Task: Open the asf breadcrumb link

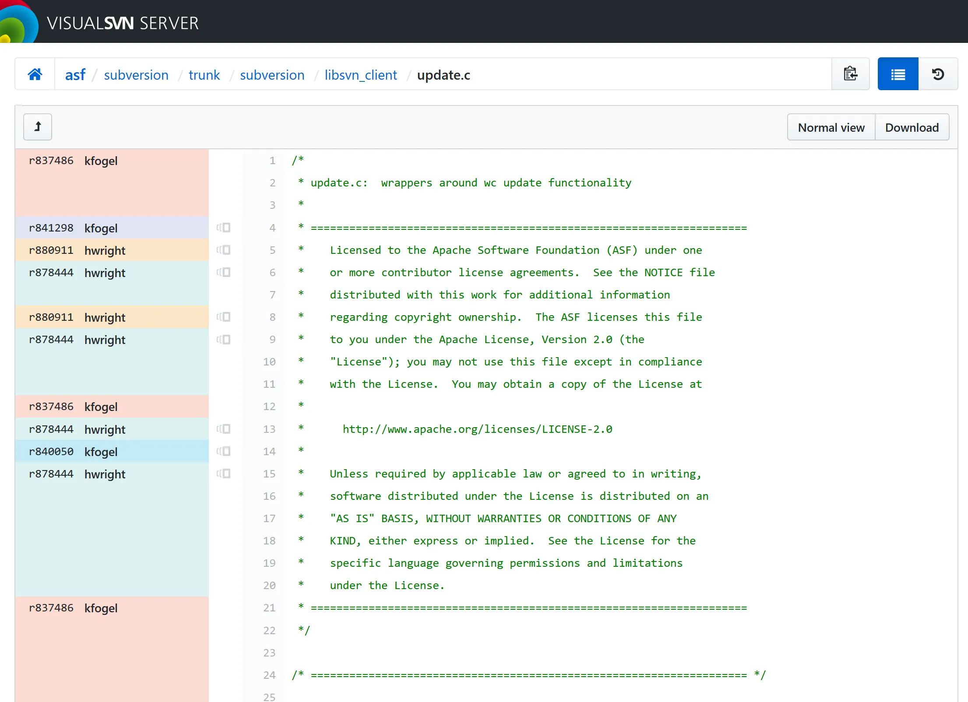Action: coord(75,75)
